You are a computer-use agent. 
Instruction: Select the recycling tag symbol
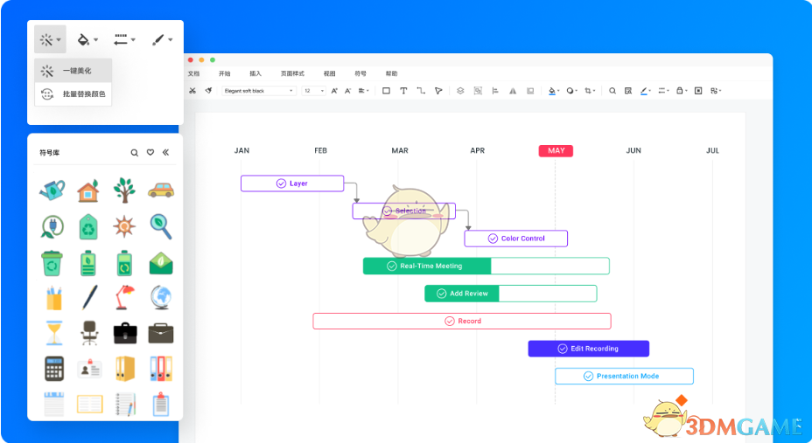click(88, 227)
